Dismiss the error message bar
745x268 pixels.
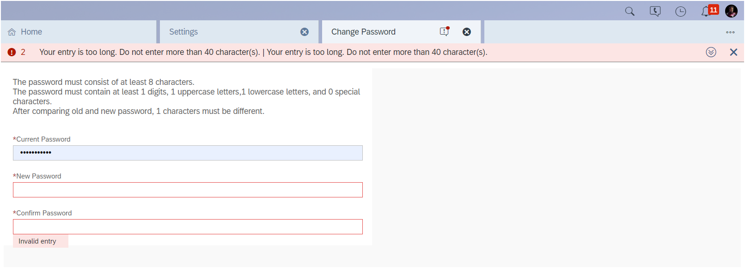733,52
